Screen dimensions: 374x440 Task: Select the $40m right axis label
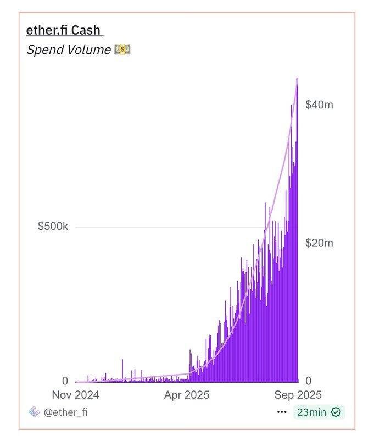tap(320, 105)
